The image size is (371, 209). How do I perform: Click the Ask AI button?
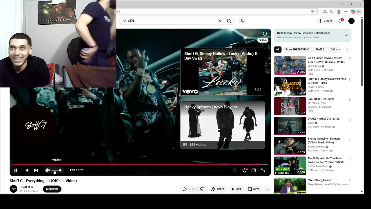(x=236, y=189)
